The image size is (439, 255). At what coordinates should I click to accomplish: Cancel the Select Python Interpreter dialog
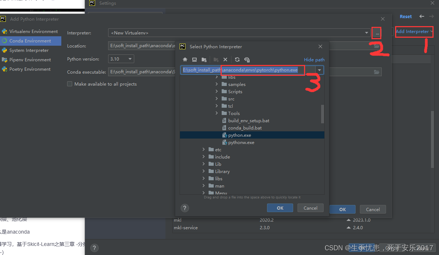[x=310, y=208]
